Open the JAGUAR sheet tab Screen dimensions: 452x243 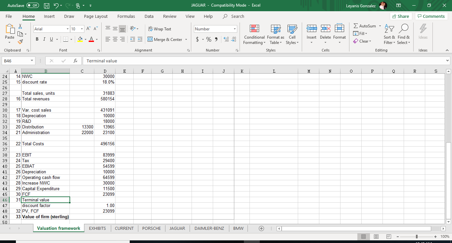(177, 228)
